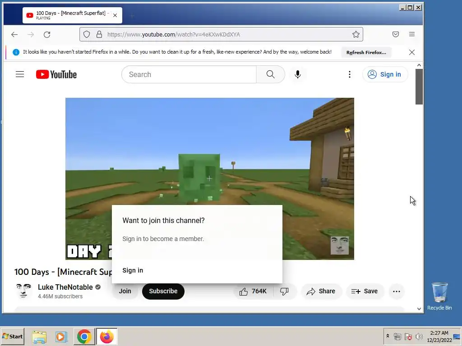Click the face watermark in video corner
This screenshot has height=346, width=462.
(339, 246)
